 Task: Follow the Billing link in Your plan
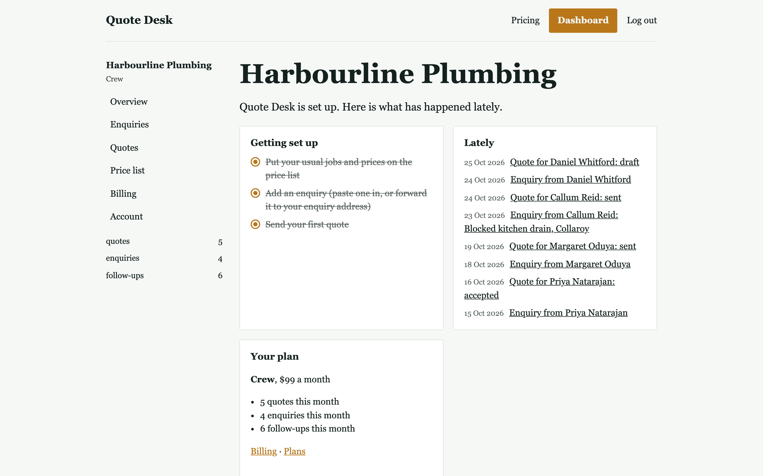263,451
